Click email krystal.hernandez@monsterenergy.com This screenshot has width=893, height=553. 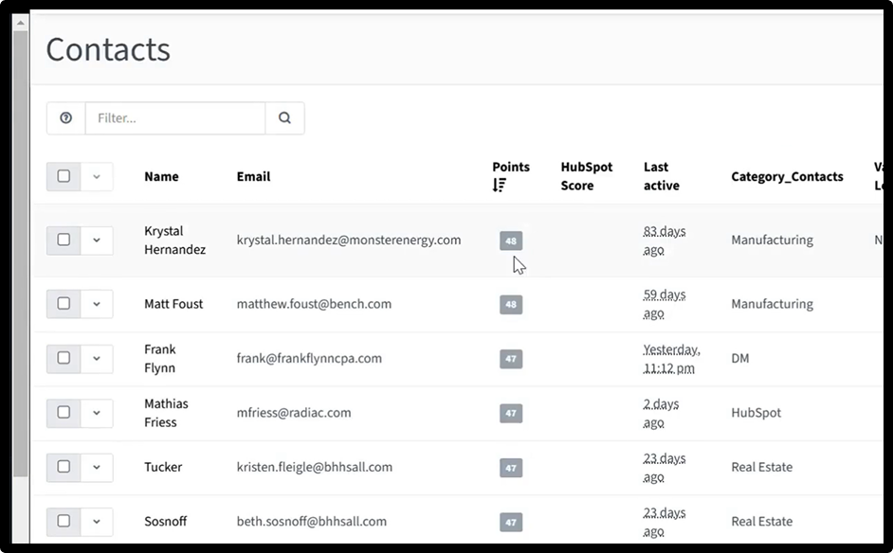[349, 241]
